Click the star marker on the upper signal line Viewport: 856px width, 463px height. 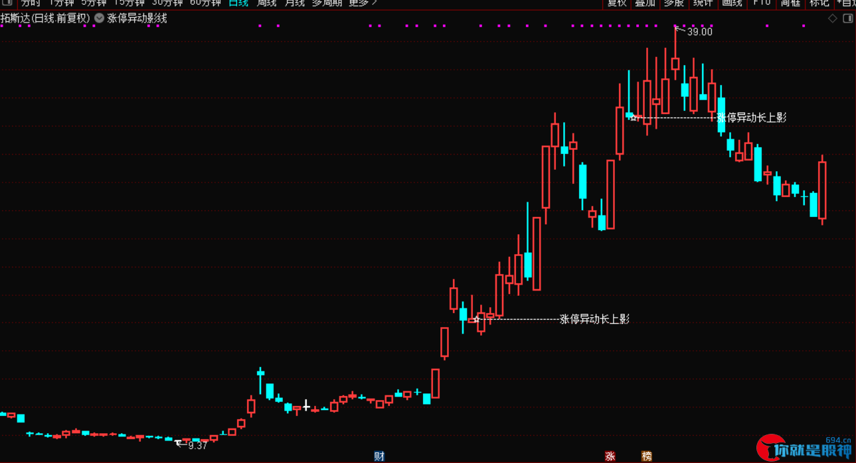634,118
